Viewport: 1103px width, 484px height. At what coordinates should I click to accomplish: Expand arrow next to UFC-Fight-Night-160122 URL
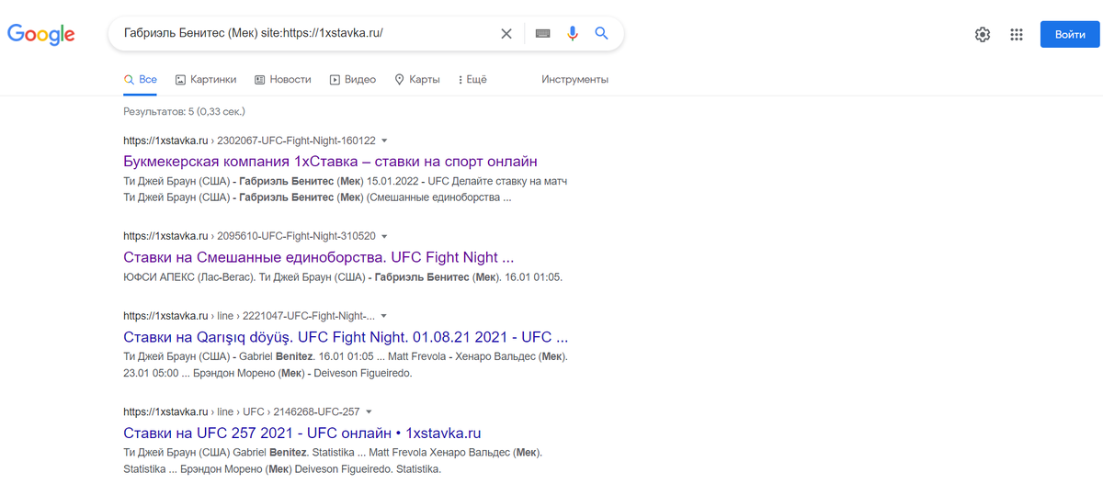(384, 141)
